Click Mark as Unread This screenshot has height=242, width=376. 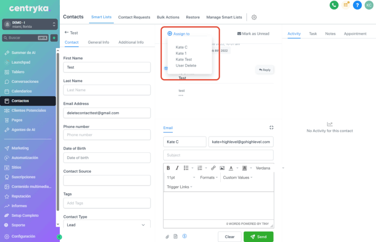click(x=253, y=34)
